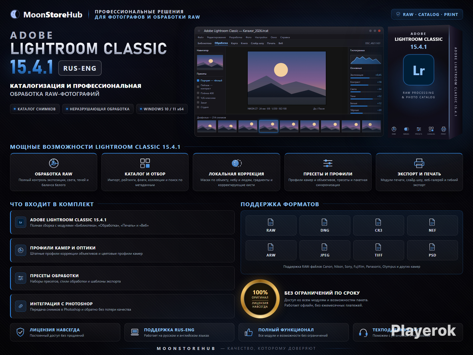The image size is (473, 355).
Task: Click the DSC_4821.NEF file name
Action: (x=373, y=43)
